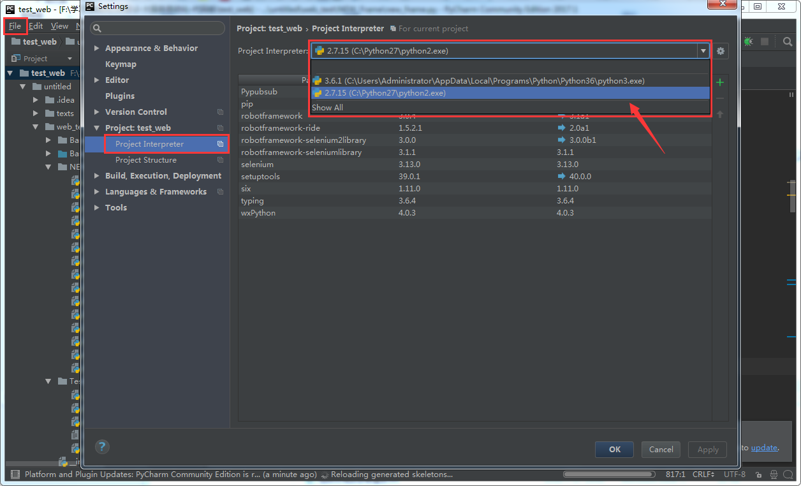Open the File menu
The width and height of the screenshot is (801, 486).
tap(15, 26)
